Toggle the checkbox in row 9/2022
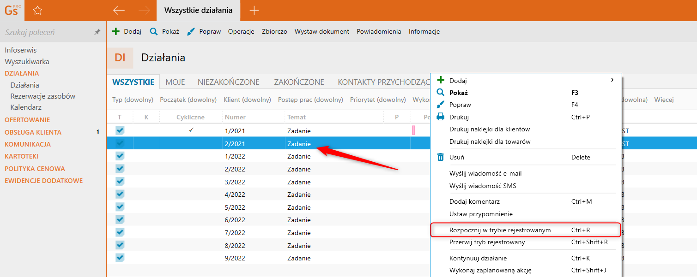 click(120, 257)
